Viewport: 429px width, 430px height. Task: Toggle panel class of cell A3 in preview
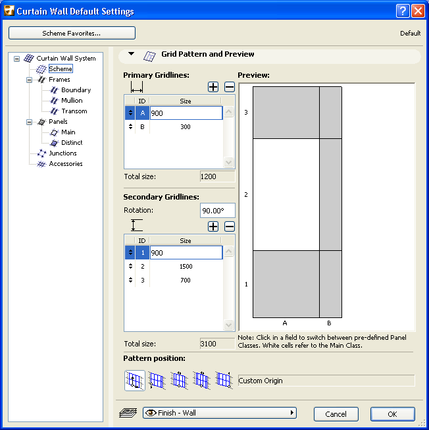[286, 113]
